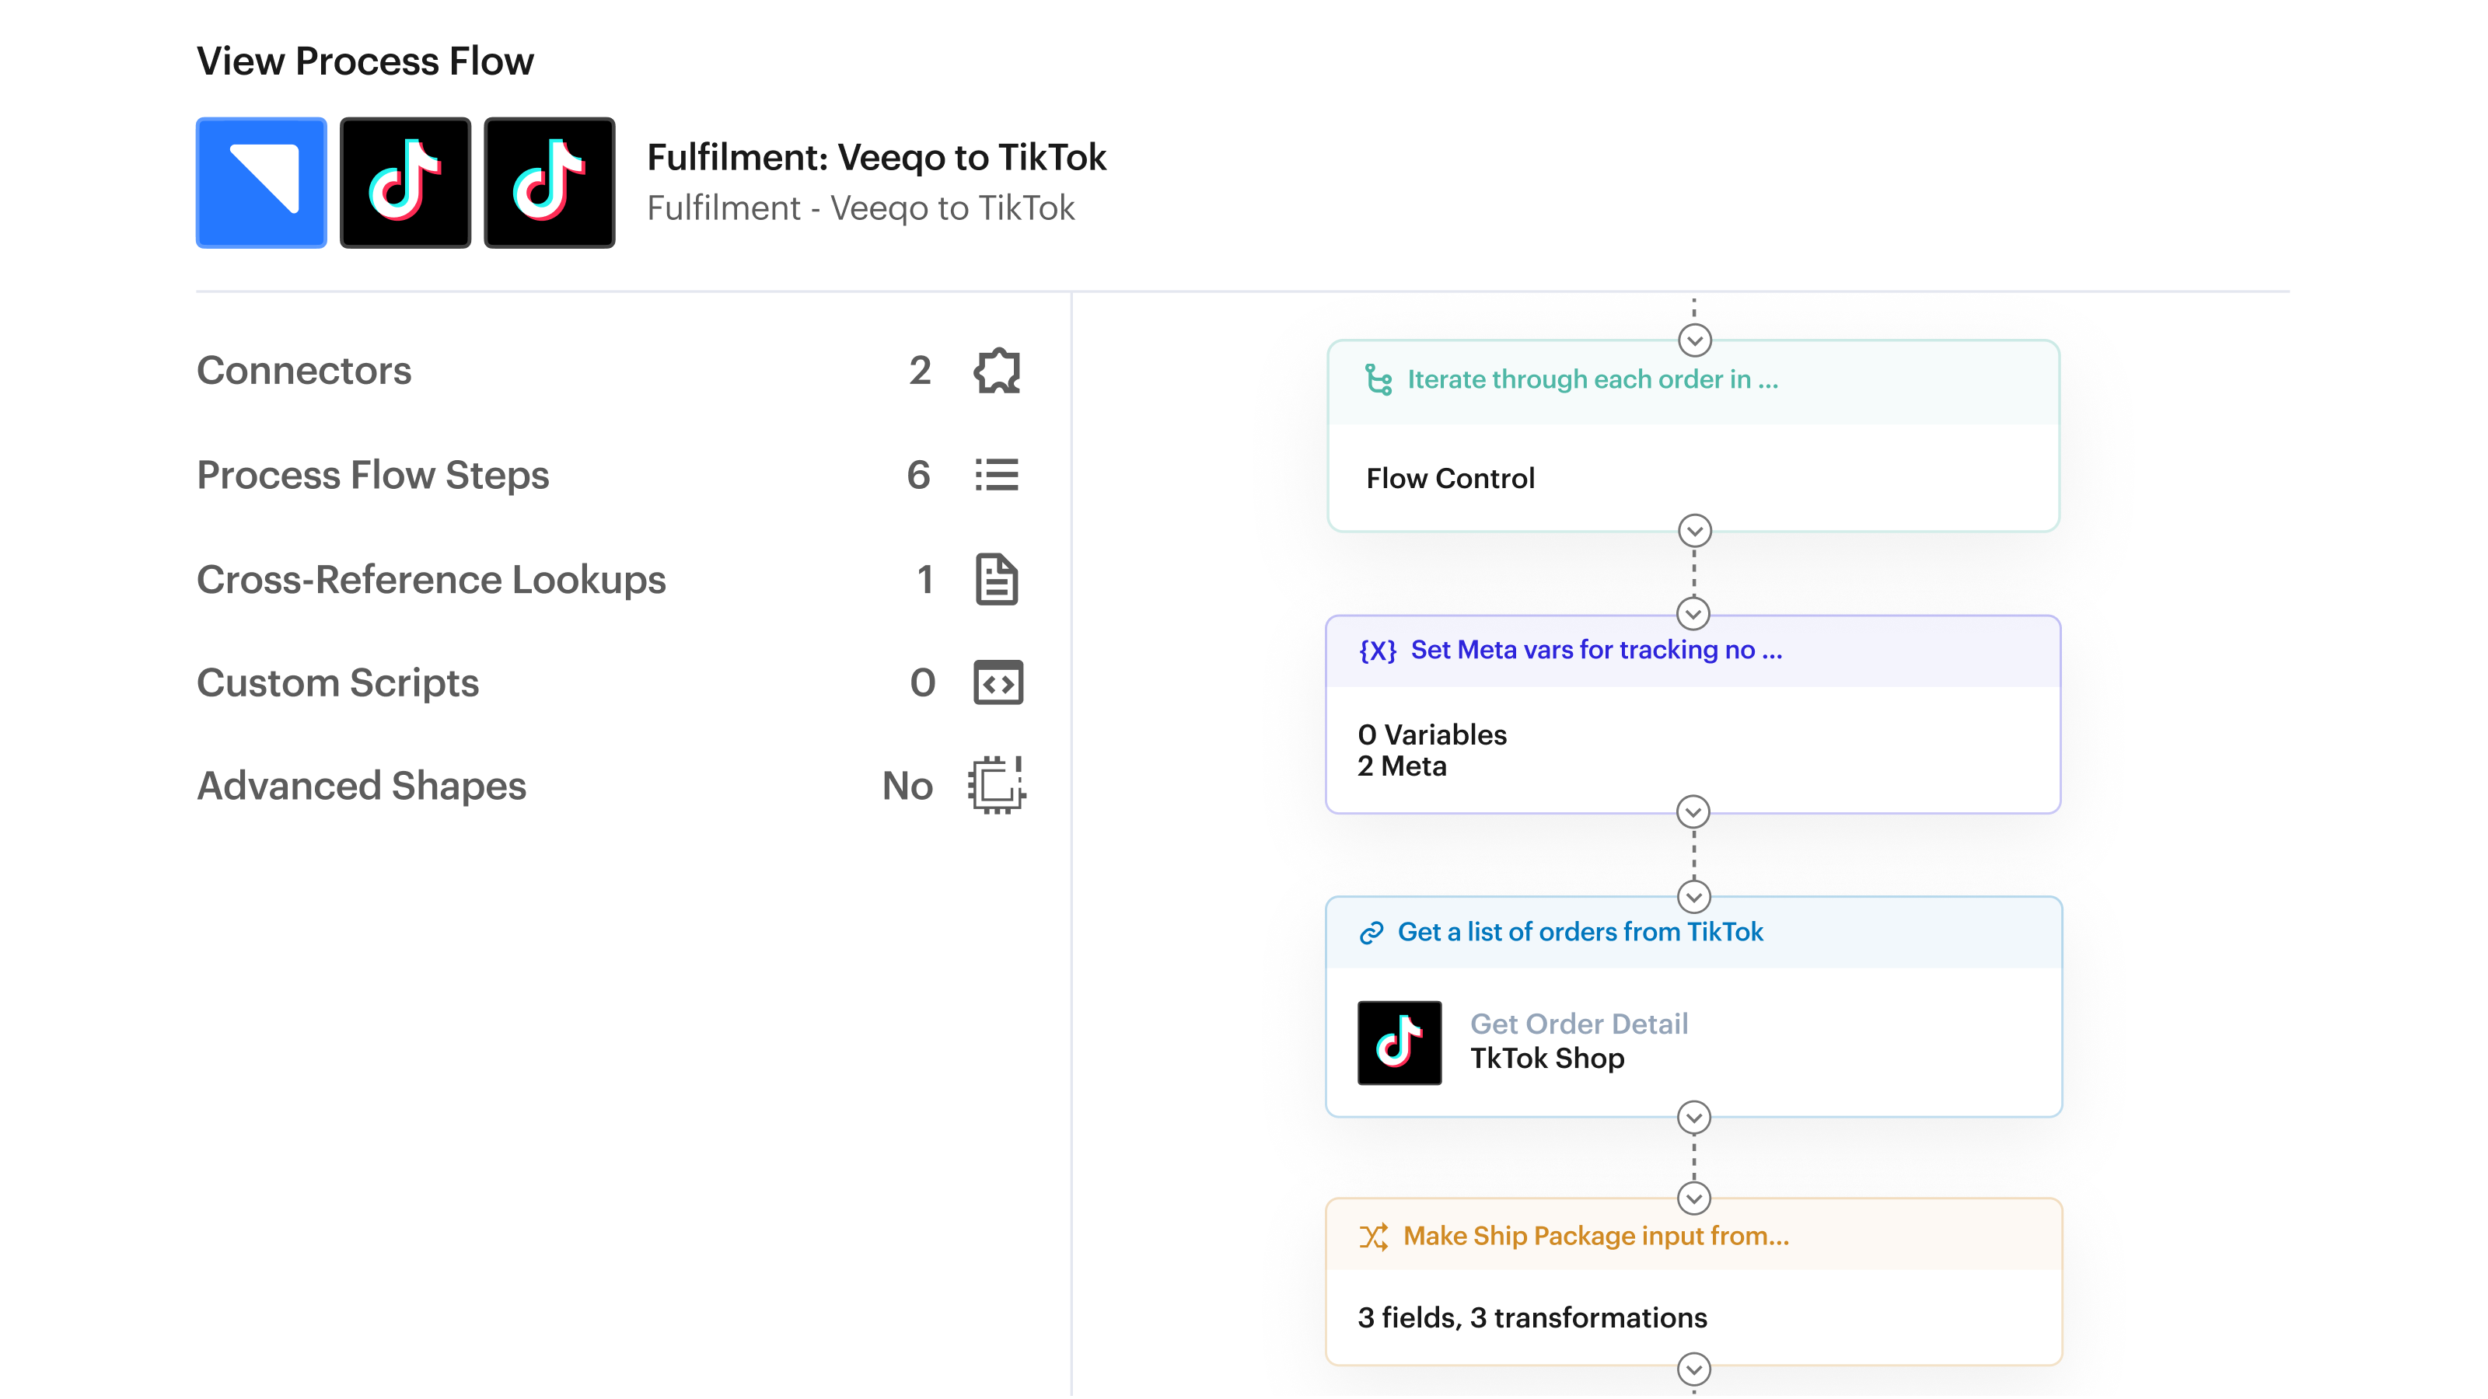Click the Cross-Reference Lookups document icon
This screenshot has width=2488, height=1399.
coord(997,579)
